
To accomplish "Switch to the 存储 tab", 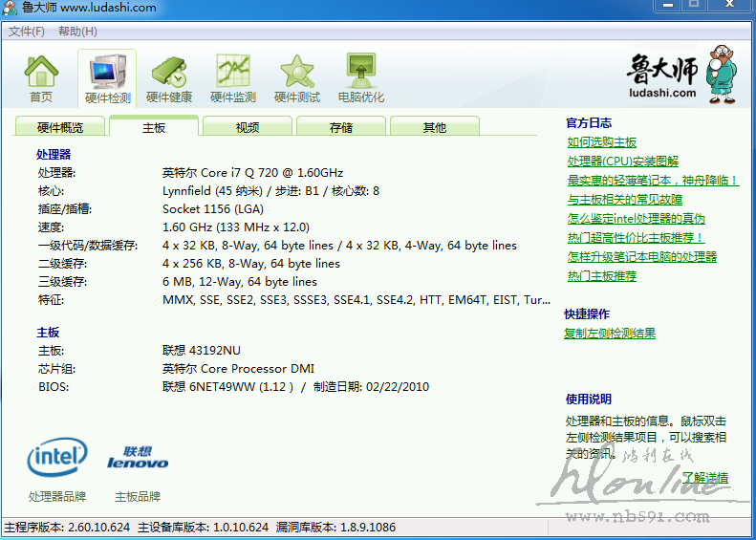I will pos(341,127).
